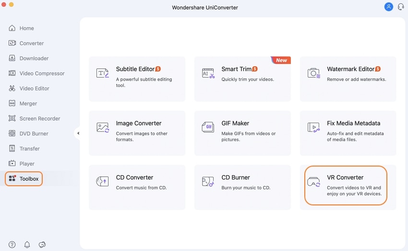The image size is (408, 251).
Task: Open the VR Converter title
Action: click(x=345, y=178)
